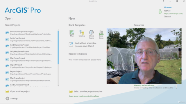The image size is (186, 104).
Task: Create a new Map blank template
Action: coord(72,34)
